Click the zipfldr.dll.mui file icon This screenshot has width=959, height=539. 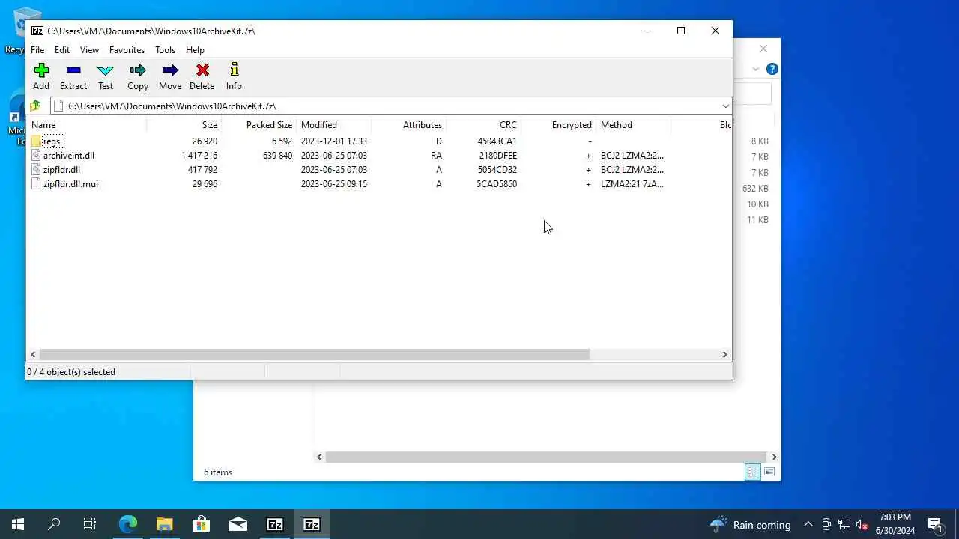[x=36, y=183]
